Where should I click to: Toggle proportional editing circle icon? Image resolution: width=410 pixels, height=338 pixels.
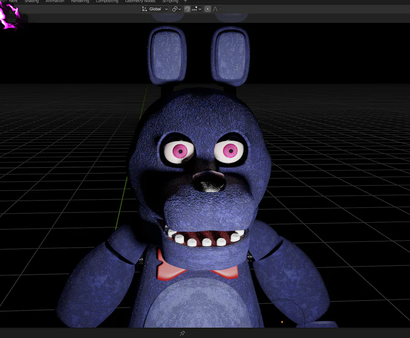tap(208, 9)
